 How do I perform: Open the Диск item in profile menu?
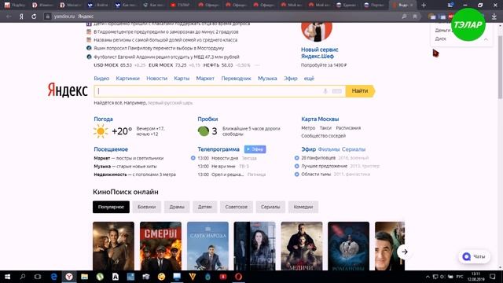pos(440,39)
